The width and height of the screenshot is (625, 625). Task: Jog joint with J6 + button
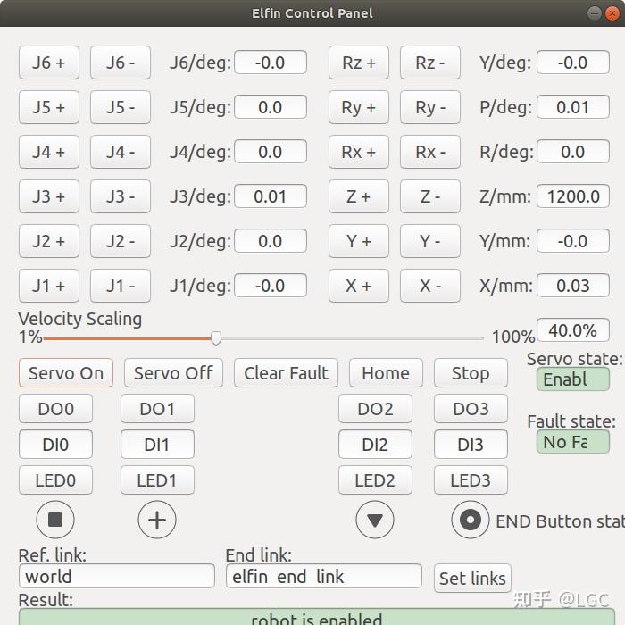pos(49,62)
